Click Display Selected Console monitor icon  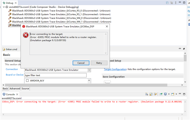pyautogui.click(x=165, y=94)
